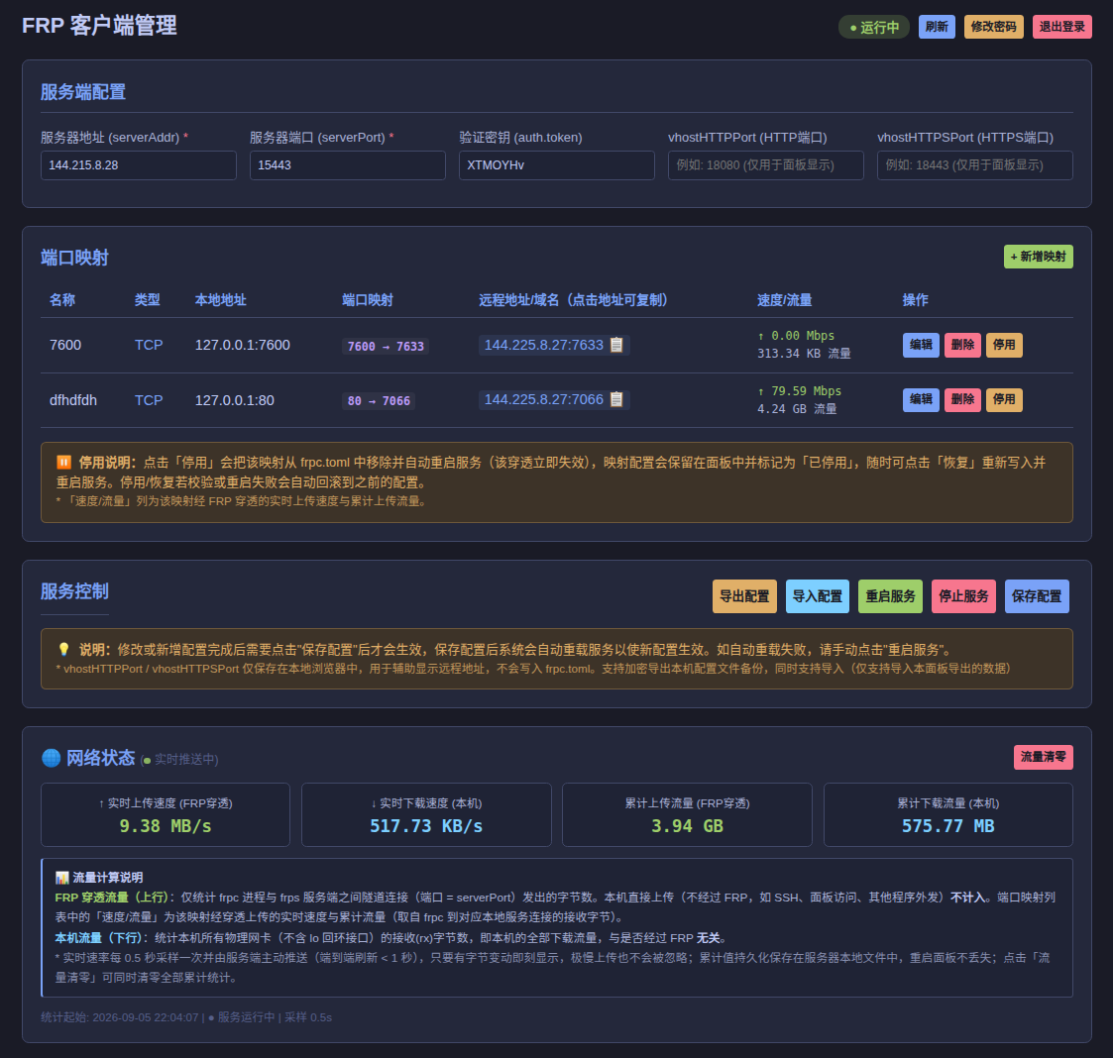
Task: Click the pause icon before 停用说明
Action: pos(63,463)
